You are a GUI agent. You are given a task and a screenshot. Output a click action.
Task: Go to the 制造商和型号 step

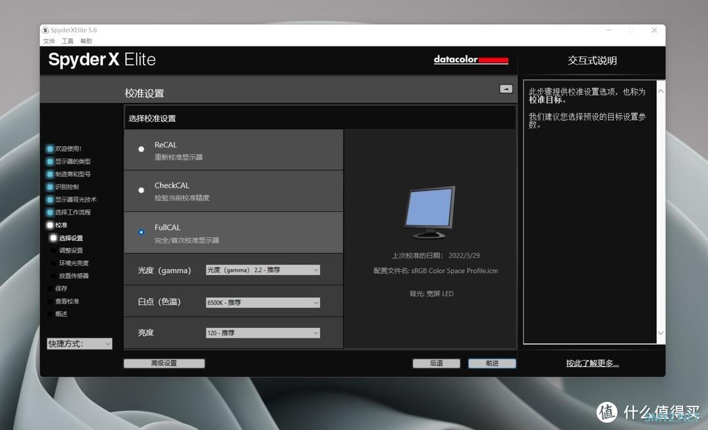point(73,174)
